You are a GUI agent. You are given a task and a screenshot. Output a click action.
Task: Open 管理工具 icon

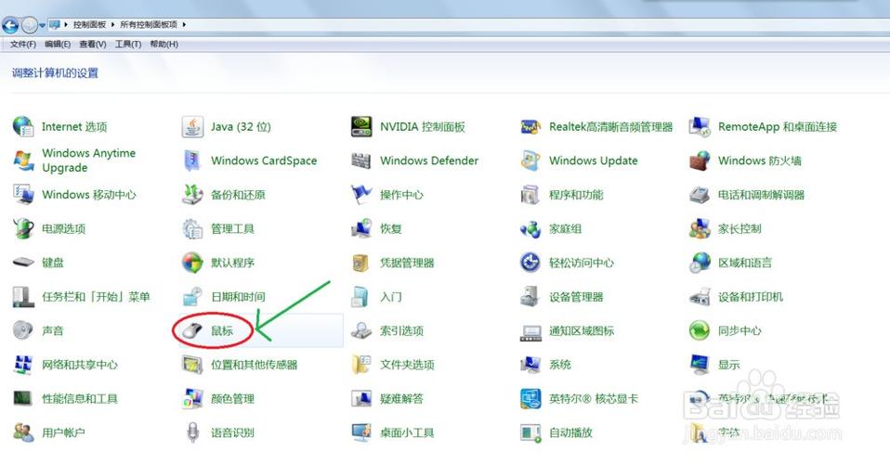click(192, 228)
